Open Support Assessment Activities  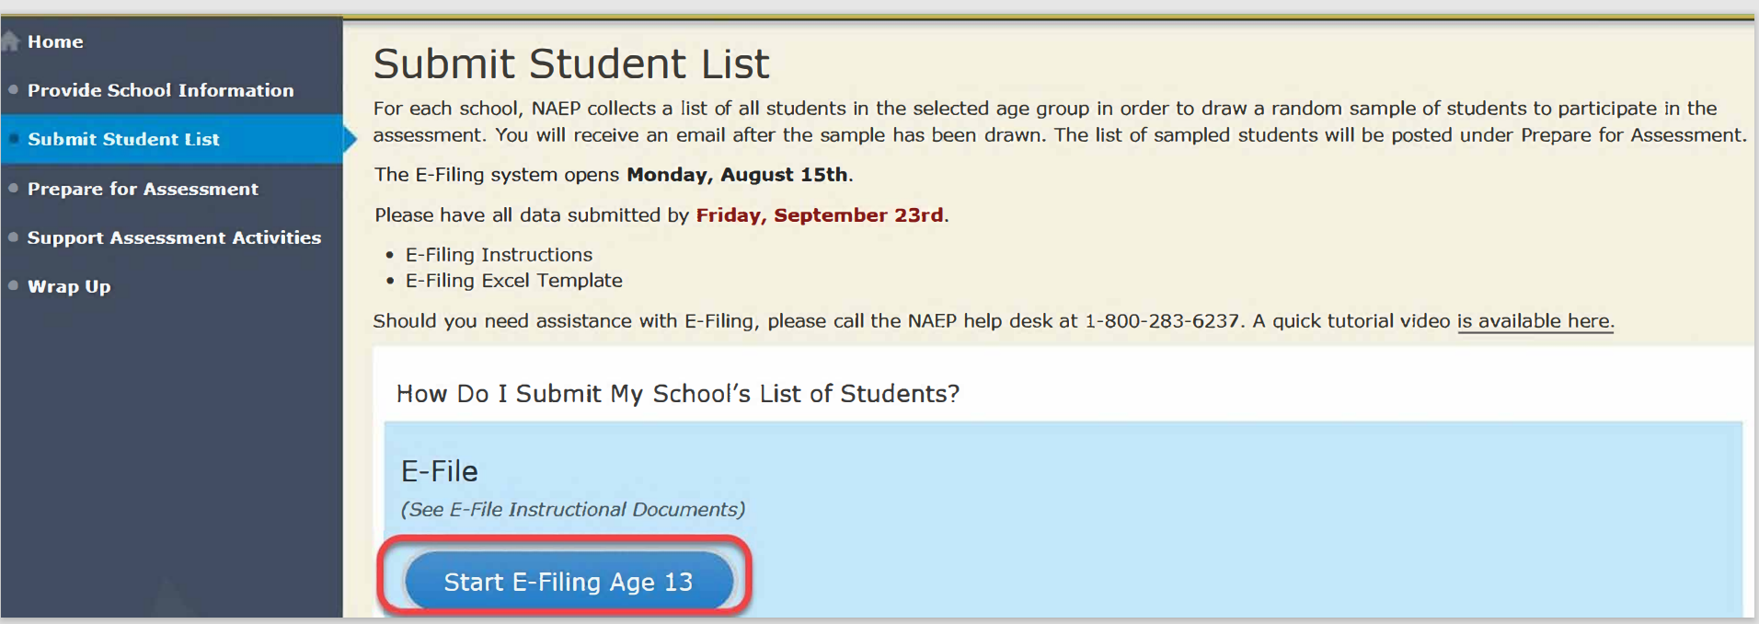click(x=174, y=237)
